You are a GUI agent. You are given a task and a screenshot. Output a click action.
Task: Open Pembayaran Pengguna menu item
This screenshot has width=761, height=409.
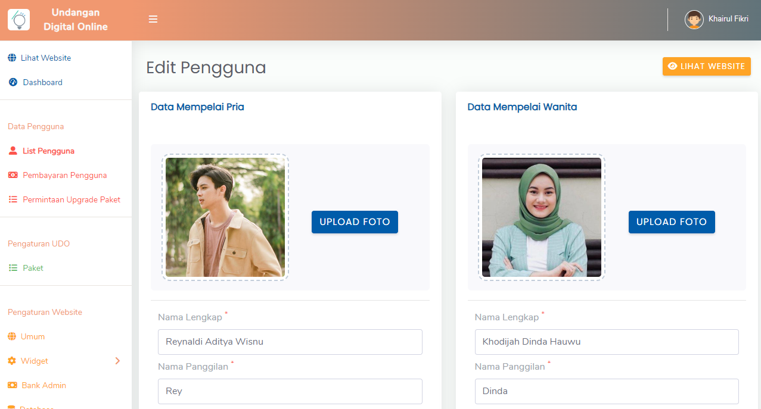65,175
